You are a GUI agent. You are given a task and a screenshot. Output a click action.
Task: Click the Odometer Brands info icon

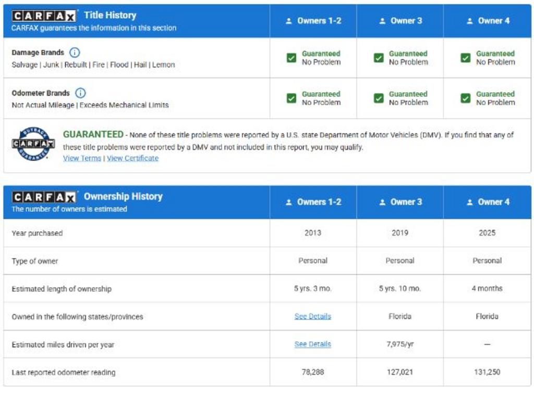(80, 93)
